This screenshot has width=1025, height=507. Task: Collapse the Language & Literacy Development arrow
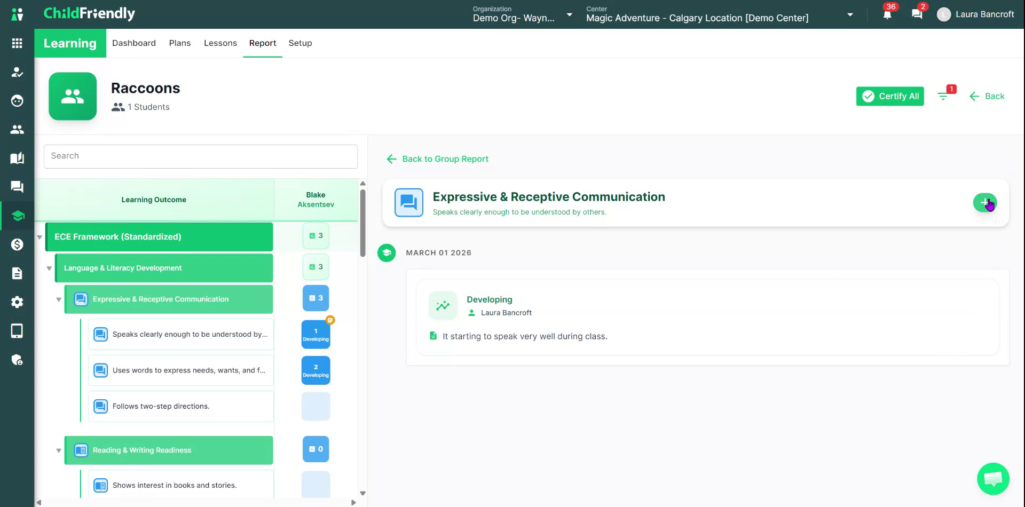[x=49, y=268]
